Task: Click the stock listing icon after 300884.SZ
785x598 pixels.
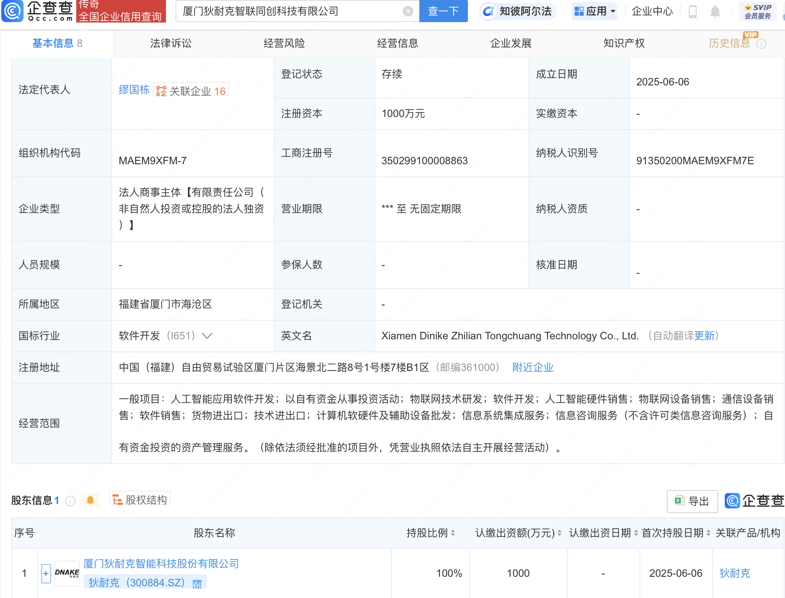Action: pyautogui.click(x=197, y=584)
